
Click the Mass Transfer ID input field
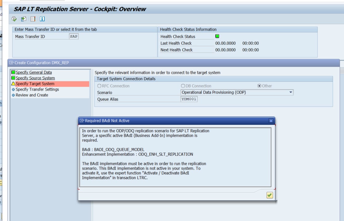[74, 36]
